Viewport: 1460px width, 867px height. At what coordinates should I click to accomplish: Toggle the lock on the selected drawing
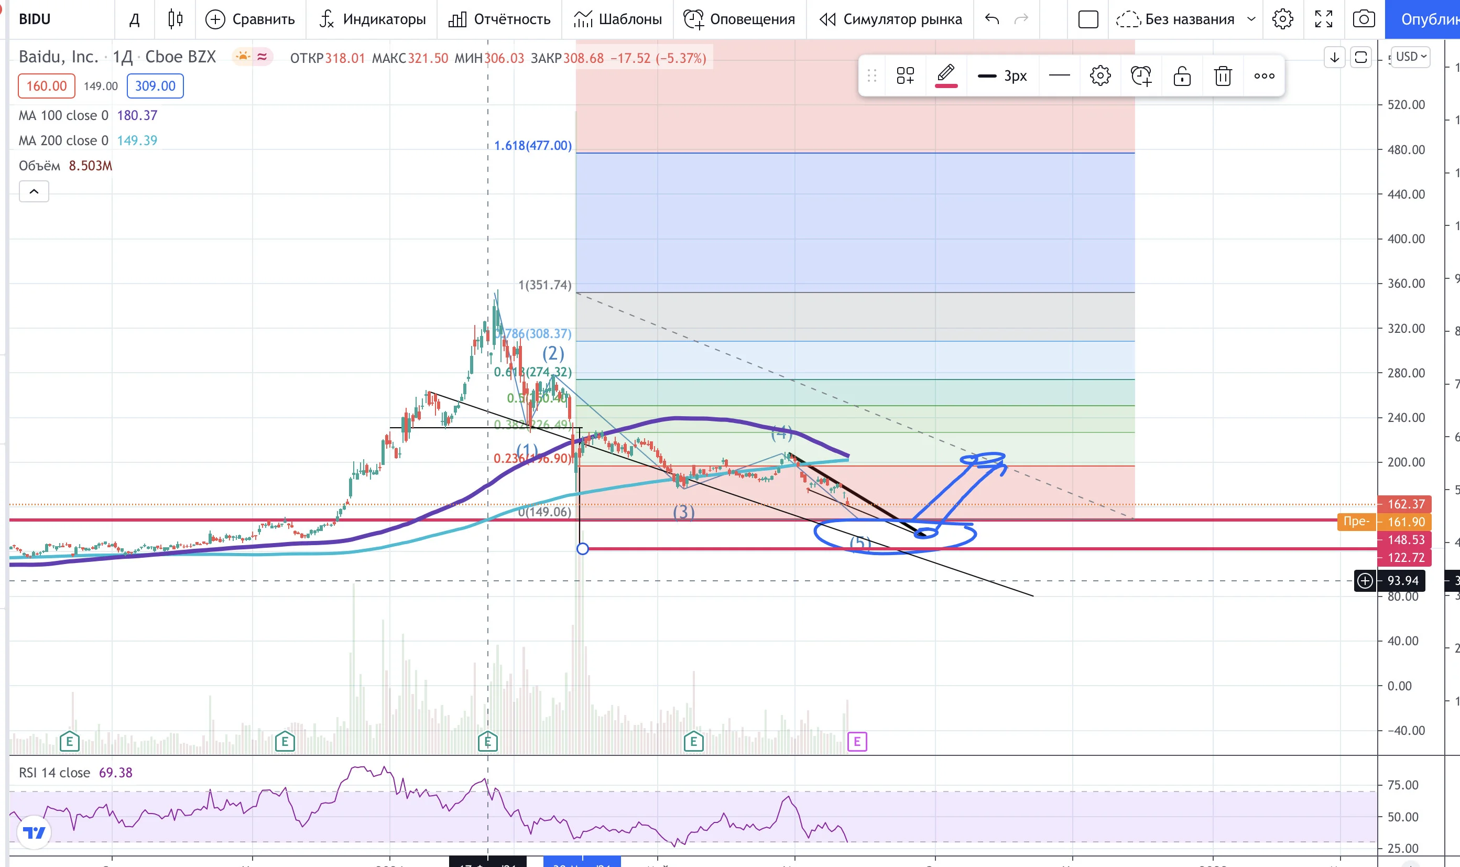pos(1182,75)
